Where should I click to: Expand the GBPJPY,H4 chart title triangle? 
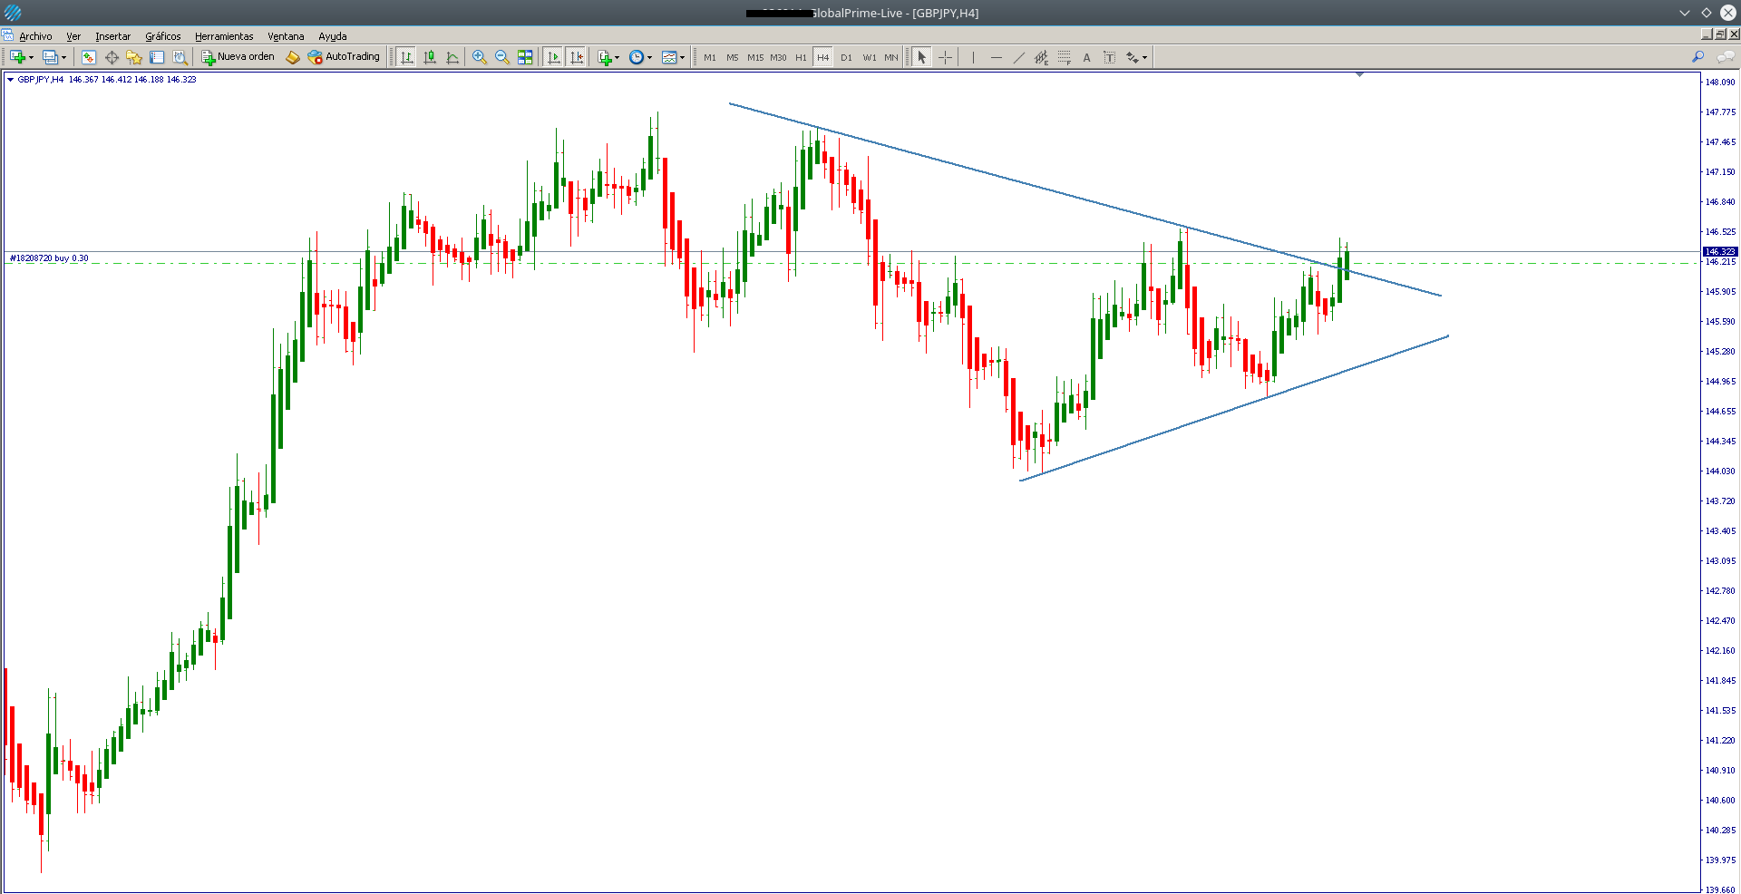pos(11,80)
